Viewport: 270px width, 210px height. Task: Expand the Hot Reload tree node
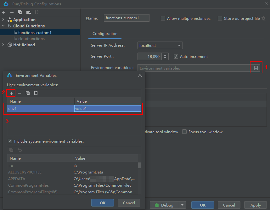3,45
